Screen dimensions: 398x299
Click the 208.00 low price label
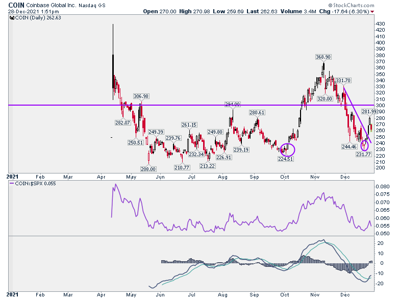click(148, 169)
